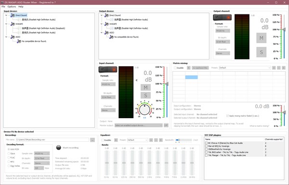Enable the Equalizer checkbox

pos(103,140)
